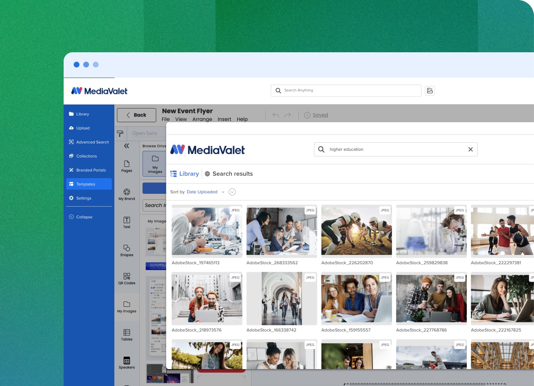Collapse the editor panel with double chevron
The width and height of the screenshot is (534, 386).
126,146
